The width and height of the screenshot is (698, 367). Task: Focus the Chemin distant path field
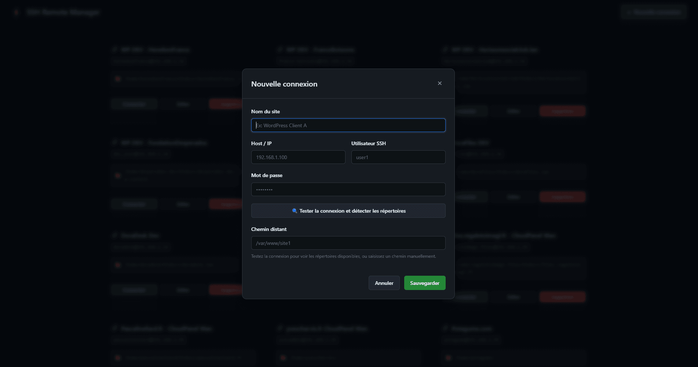[348, 243]
